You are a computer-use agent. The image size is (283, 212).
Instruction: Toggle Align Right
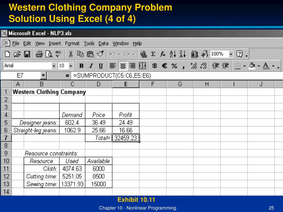click(132, 66)
